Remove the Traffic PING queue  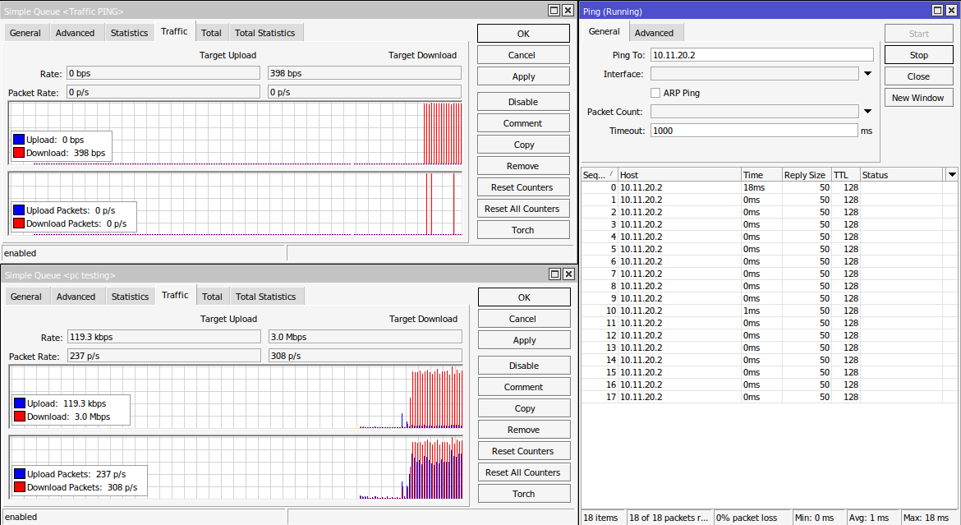tap(523, 166)
